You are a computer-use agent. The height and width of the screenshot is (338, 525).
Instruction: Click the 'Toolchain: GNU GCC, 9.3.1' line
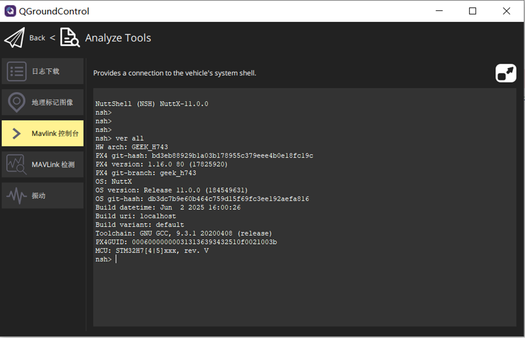184,233
